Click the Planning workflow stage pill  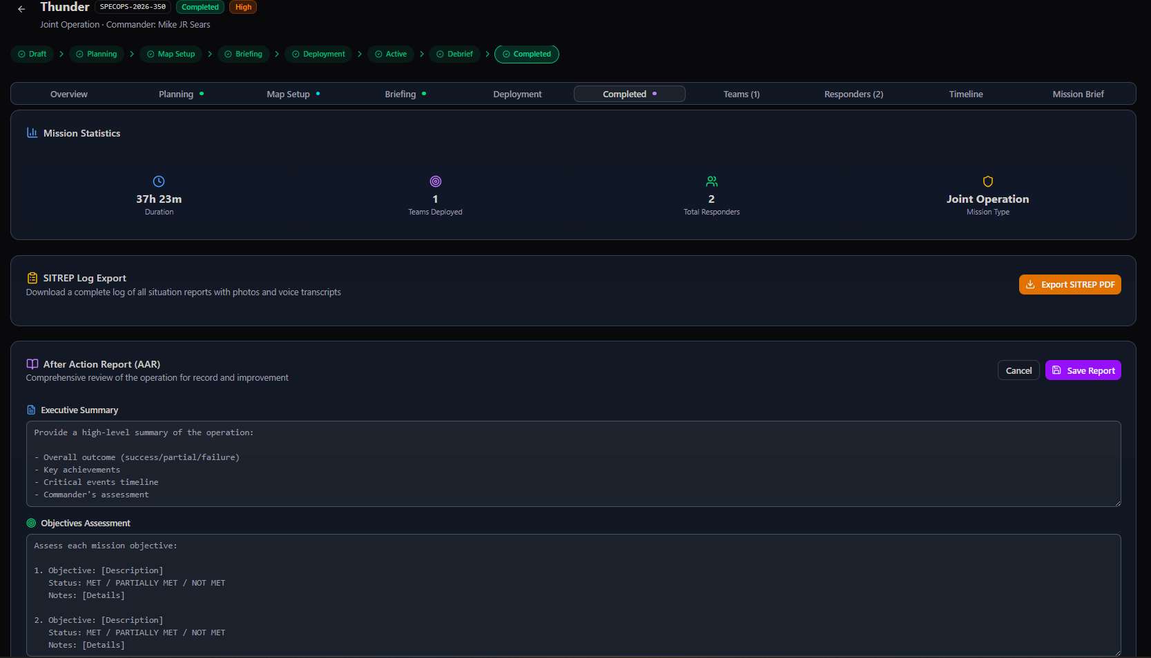97,54
